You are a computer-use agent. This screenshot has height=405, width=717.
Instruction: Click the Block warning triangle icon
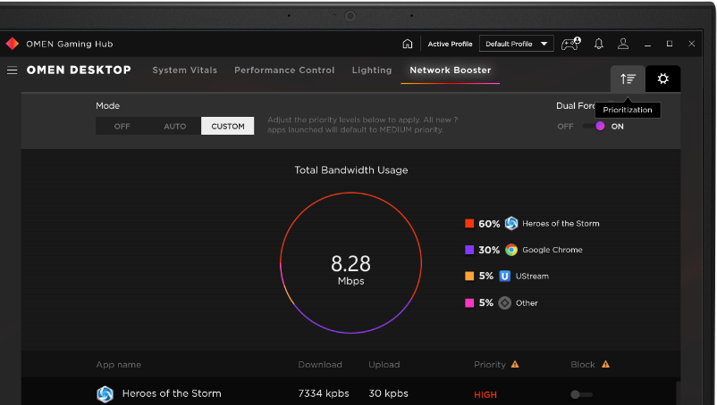pyautogui.click(x=605, y=364)
